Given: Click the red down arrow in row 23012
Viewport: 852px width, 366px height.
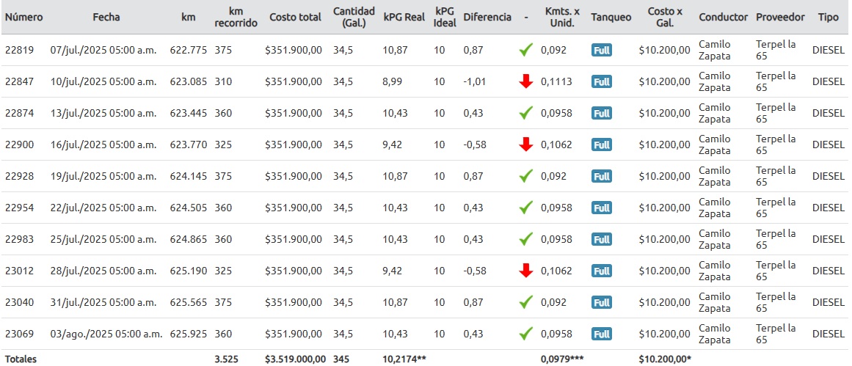Looking at the screenshot, I should tap(525, 271).
